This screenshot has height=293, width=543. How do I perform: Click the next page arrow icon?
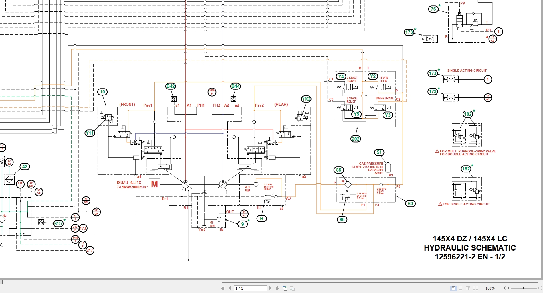pyautogui.click(x=271, y=288)
